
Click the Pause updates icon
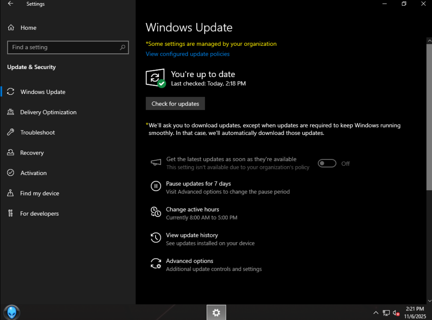tap(156, 186)
